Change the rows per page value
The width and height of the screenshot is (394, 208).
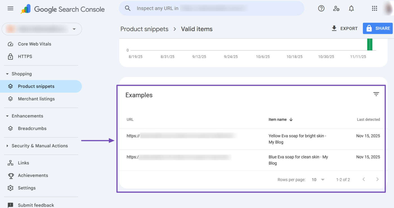coord(318,179)
